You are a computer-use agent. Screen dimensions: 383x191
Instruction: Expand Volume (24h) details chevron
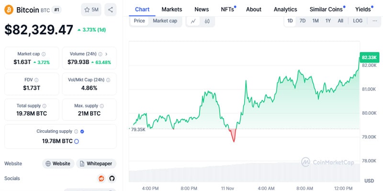[106, 54]
